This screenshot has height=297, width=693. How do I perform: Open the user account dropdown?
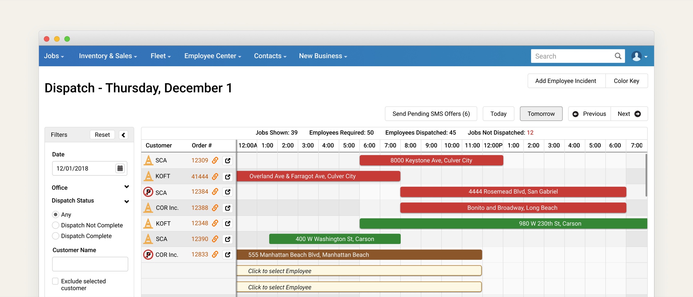coord(639,56)
